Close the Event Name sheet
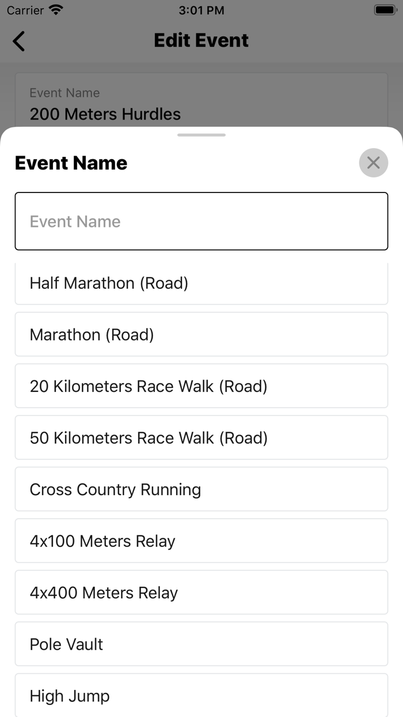This screenshot has width=403, height=717. [x=374, y=163]
